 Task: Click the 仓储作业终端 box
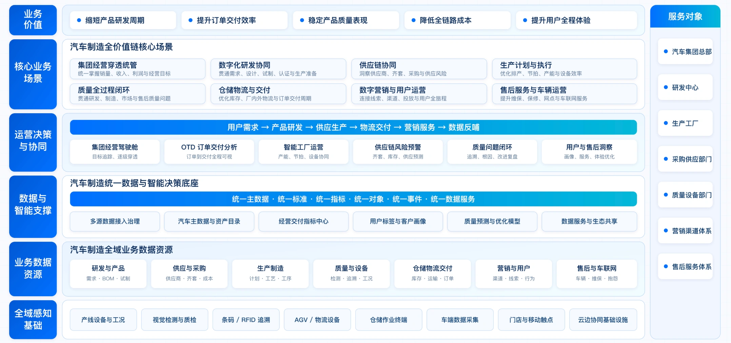[x=389, y=320]
